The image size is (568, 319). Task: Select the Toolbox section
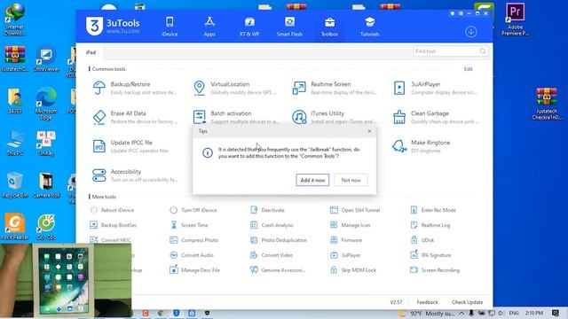pyautogui.click(x=329, y=27)
